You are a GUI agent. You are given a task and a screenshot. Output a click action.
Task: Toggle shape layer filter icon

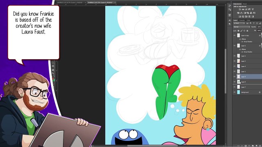(257, 23)
